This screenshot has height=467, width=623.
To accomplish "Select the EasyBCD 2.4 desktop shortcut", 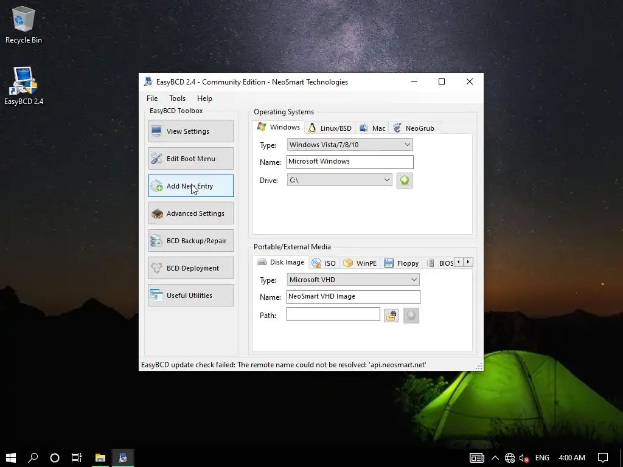I will tap(24, 86).
